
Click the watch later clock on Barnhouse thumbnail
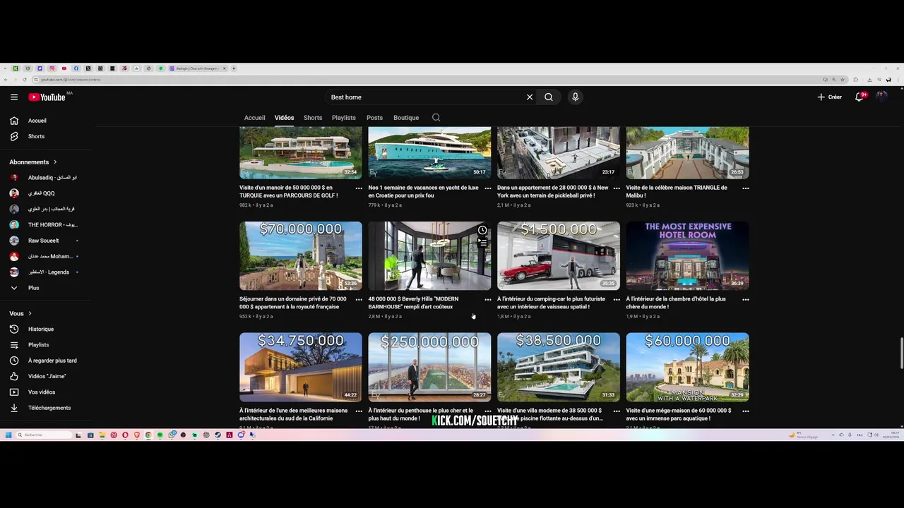coord(482,231)
